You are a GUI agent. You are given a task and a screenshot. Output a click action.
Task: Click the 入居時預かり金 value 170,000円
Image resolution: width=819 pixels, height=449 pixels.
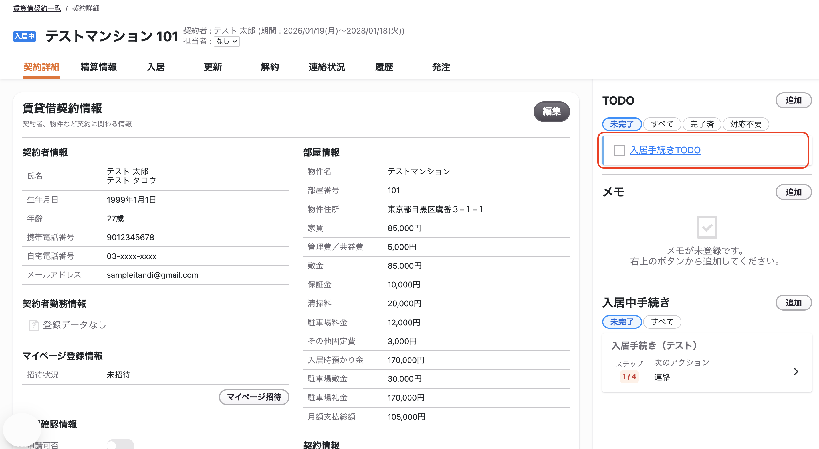tap(406, 360)
